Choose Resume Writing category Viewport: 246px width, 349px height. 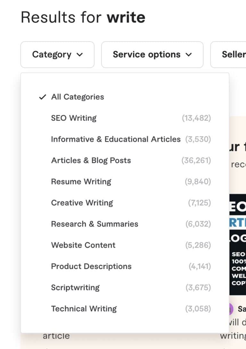click(81, 181)
